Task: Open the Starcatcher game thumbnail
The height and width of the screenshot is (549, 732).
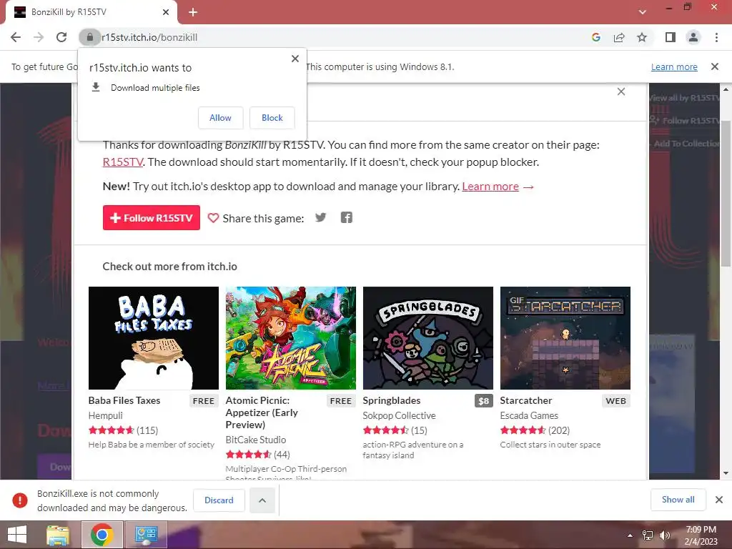Action: [565, 338]
